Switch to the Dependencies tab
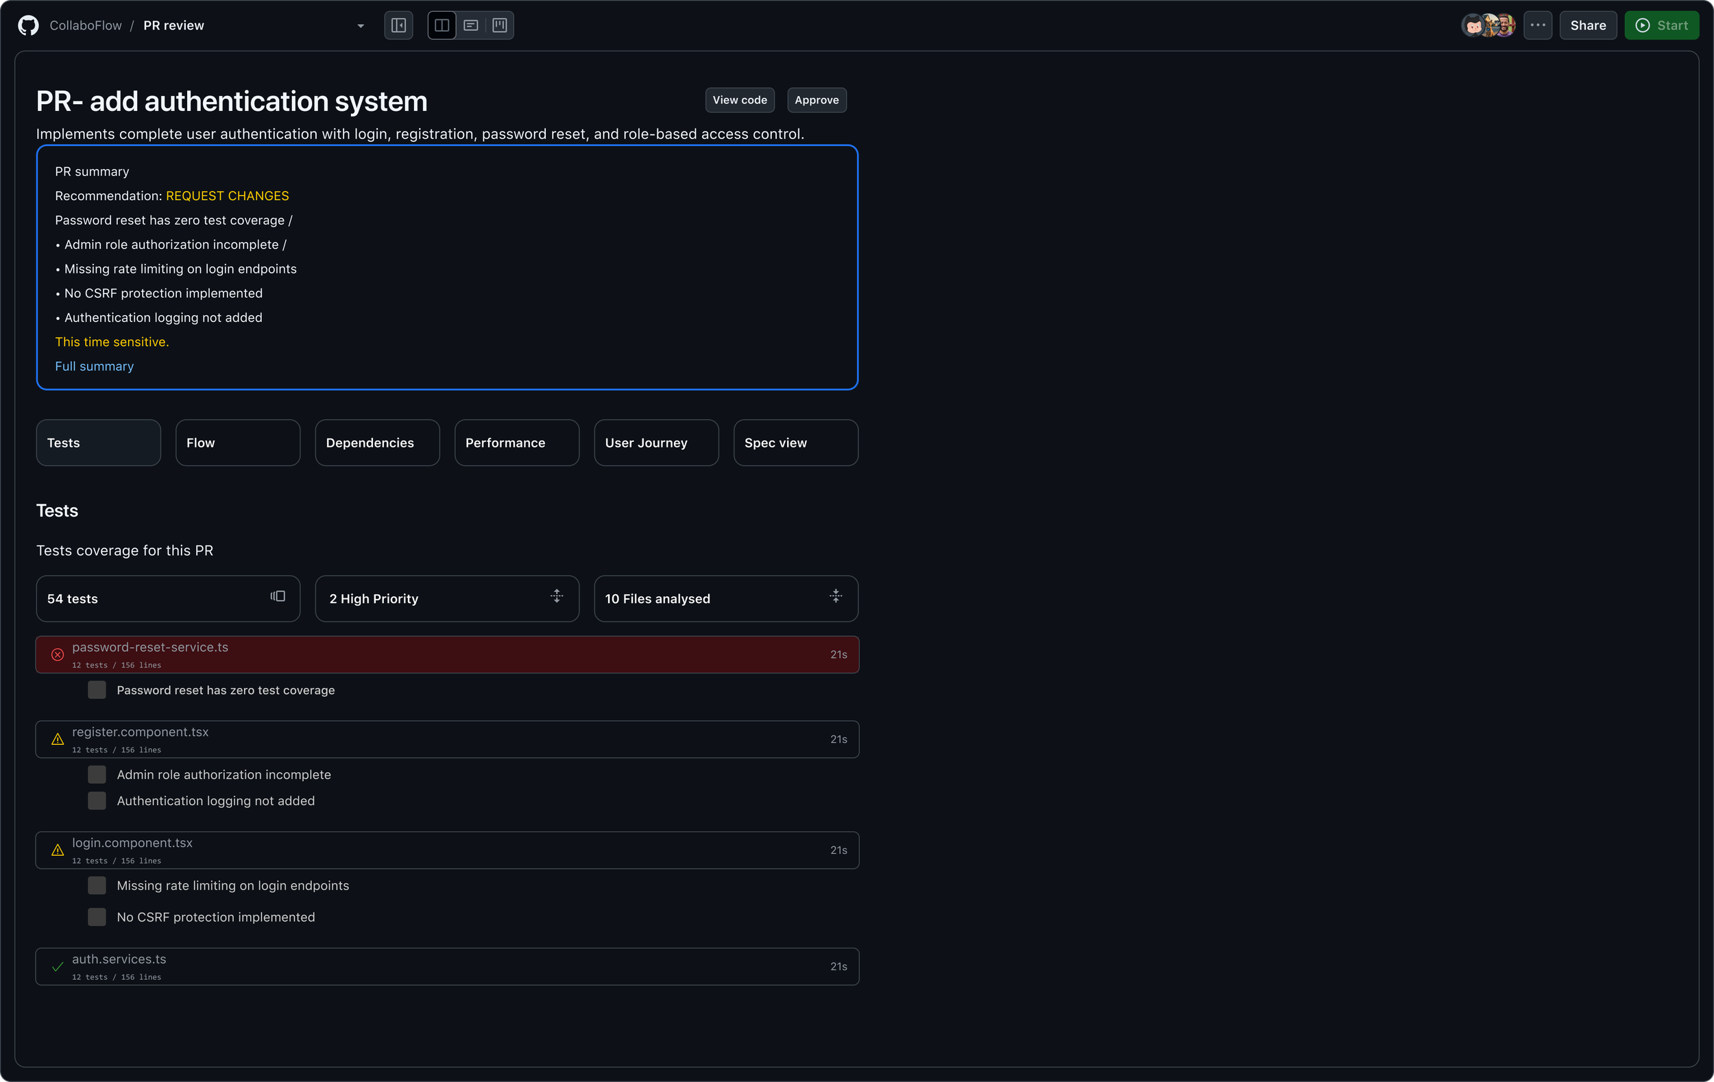The width and height of the screenshot is (1714, 1082). [x=377, y=443]
